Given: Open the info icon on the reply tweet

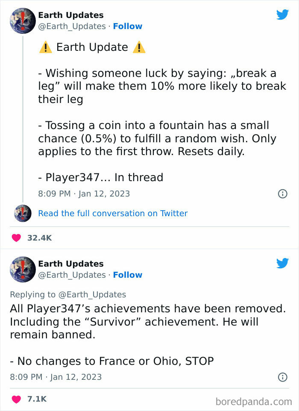Looking at the screenshot, I should tap(282, 377).
